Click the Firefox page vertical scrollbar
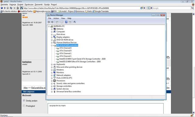Screen dimensions: 195x117 [x=193, y=63]
